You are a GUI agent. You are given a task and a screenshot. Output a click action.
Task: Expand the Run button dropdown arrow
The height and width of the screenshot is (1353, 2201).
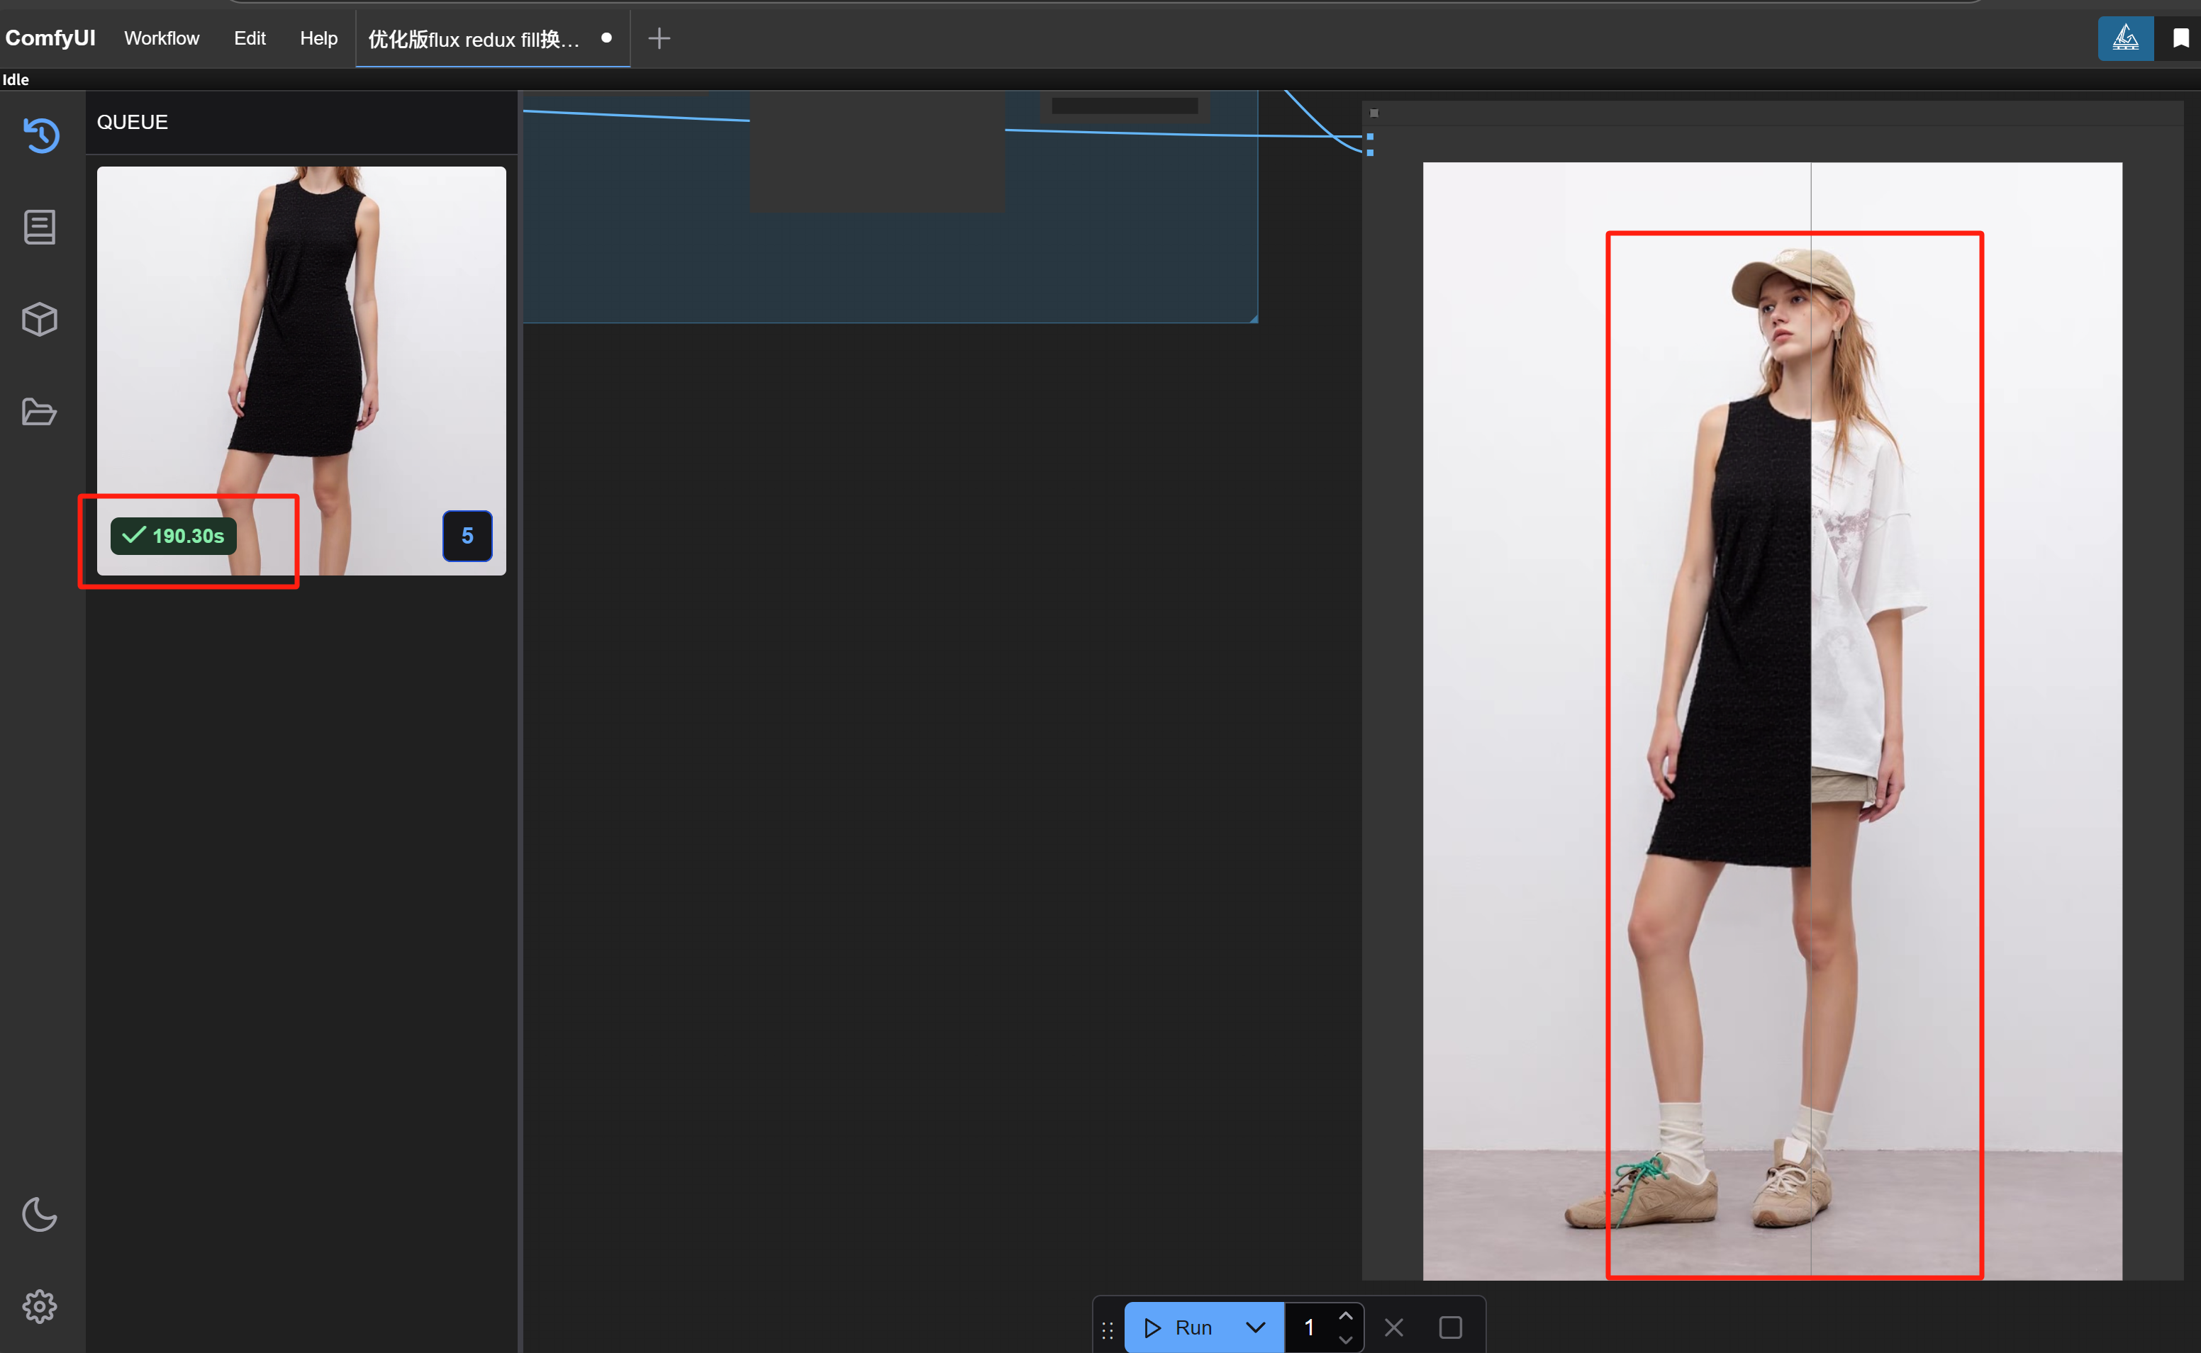pos(1256,1327)
